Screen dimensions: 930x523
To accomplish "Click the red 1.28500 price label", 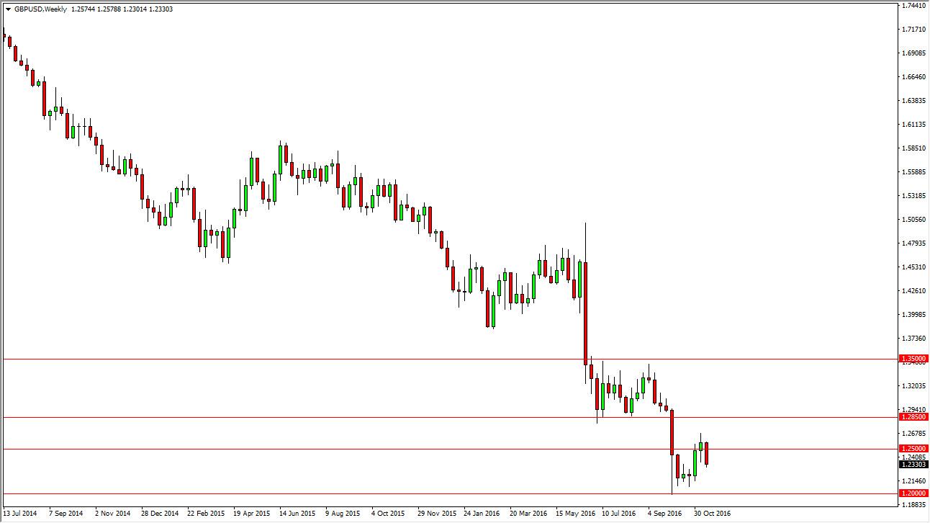I will coord(913,416).
